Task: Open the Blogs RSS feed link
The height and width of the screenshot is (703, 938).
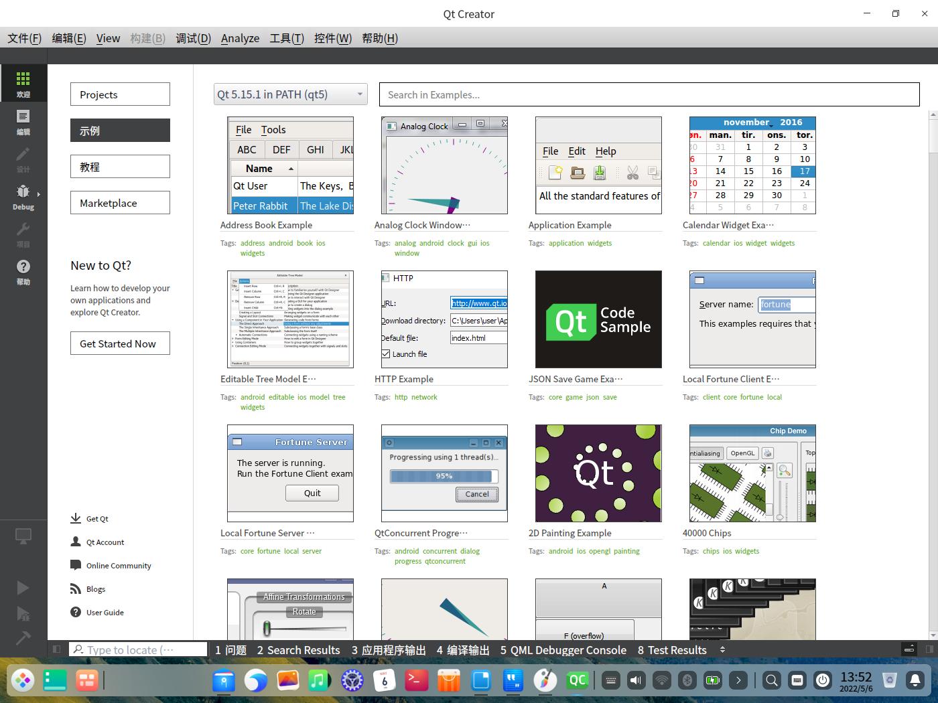Action: (x=75, y=589)
